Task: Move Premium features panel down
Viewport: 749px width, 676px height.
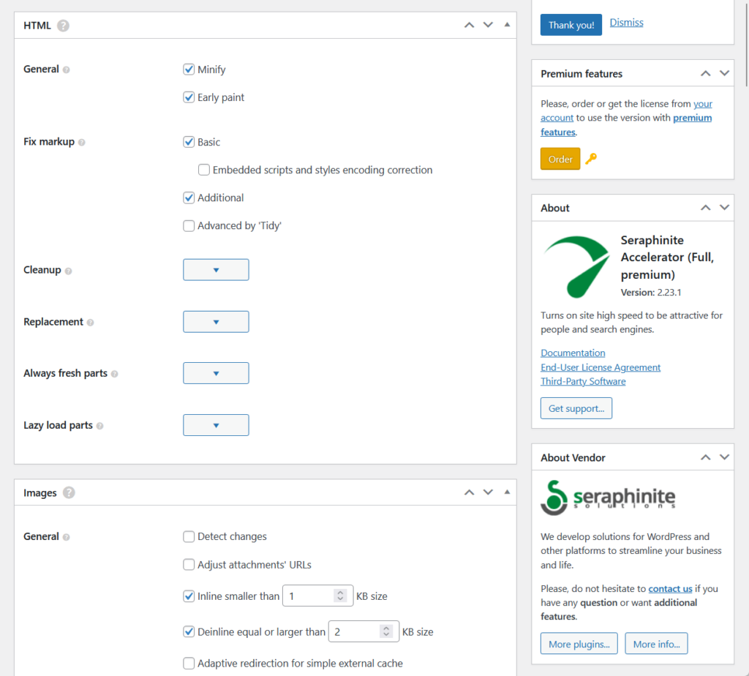Action: coord(725,73)
